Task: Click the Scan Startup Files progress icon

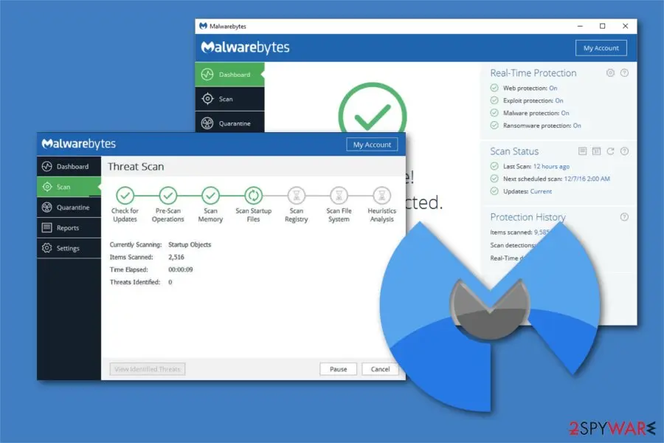Action: [253, 196]
